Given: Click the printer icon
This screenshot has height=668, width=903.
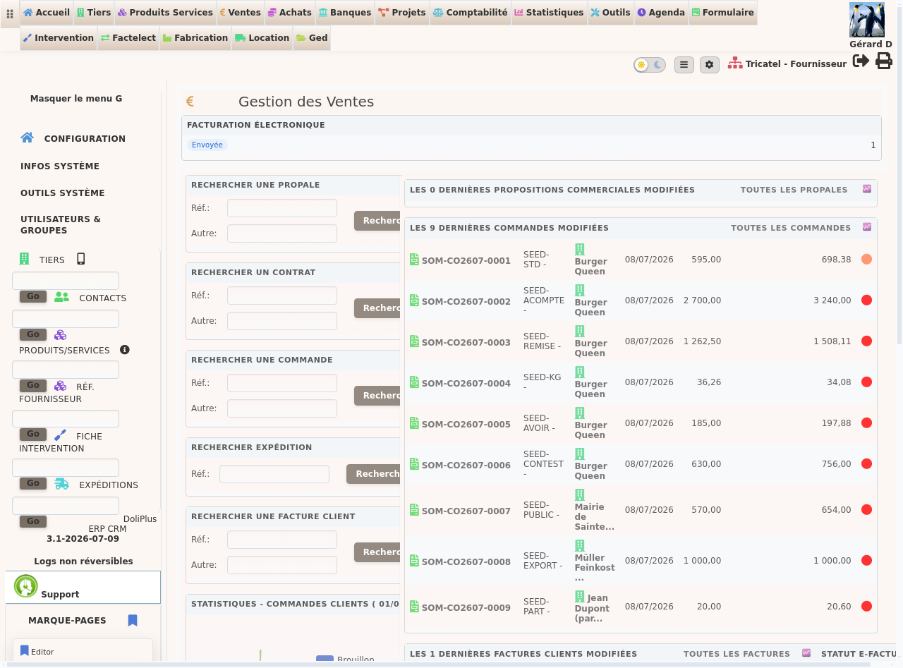Looking at the screenshot, I should 884,61.
